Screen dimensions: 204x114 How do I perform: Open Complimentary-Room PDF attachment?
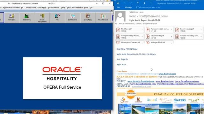coord(128,37)
